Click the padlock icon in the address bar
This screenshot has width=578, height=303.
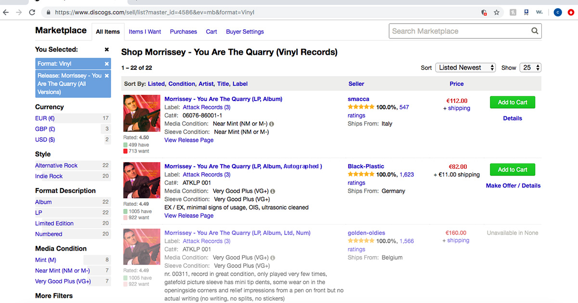(x=48, y=13)
